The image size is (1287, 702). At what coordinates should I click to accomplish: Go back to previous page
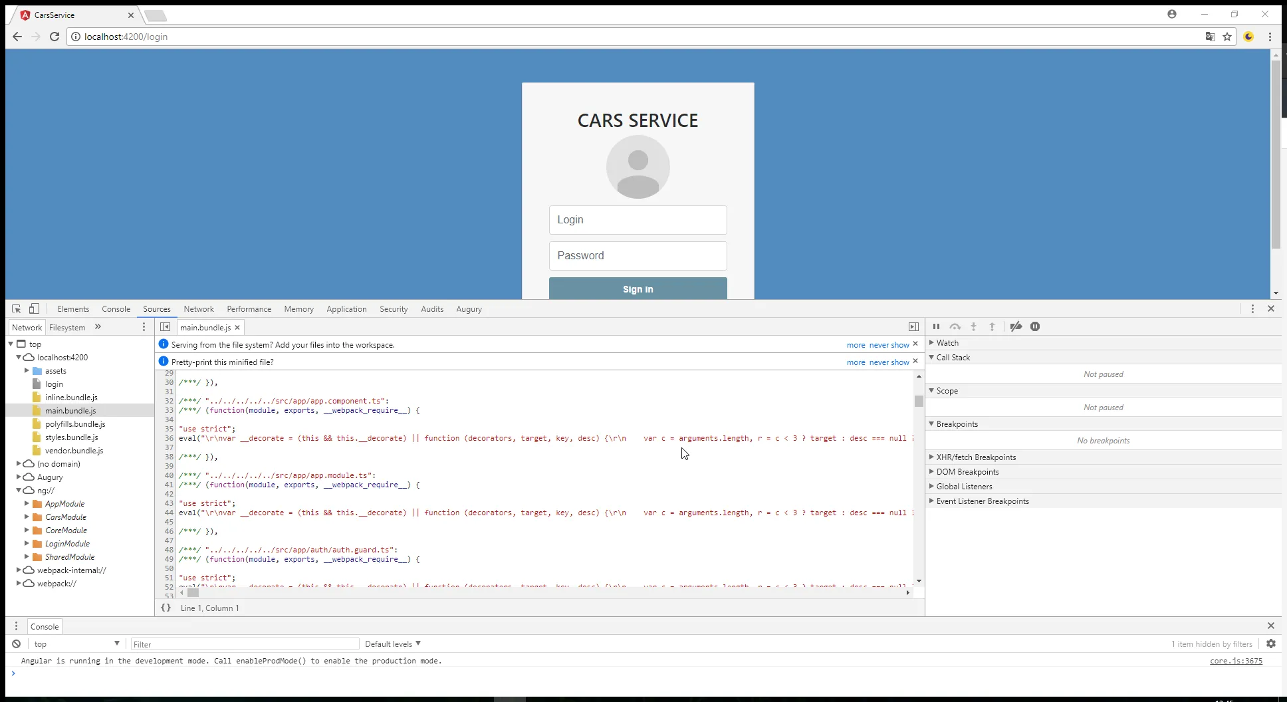click(x=17, y=37)
